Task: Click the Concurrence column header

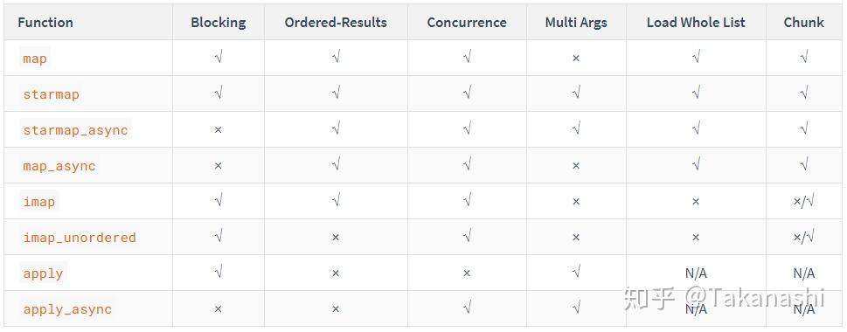Action: pos(467,22)
